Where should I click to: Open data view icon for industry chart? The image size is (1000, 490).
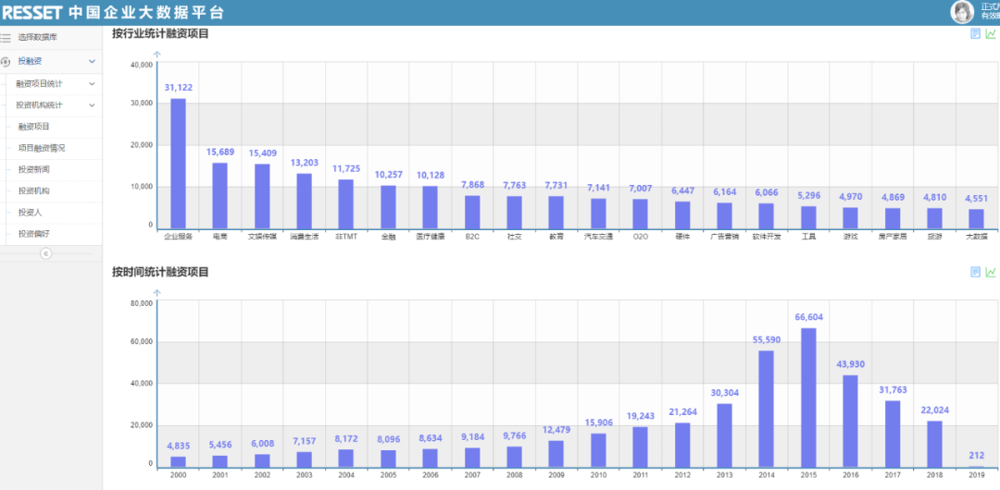pos(975,34)
